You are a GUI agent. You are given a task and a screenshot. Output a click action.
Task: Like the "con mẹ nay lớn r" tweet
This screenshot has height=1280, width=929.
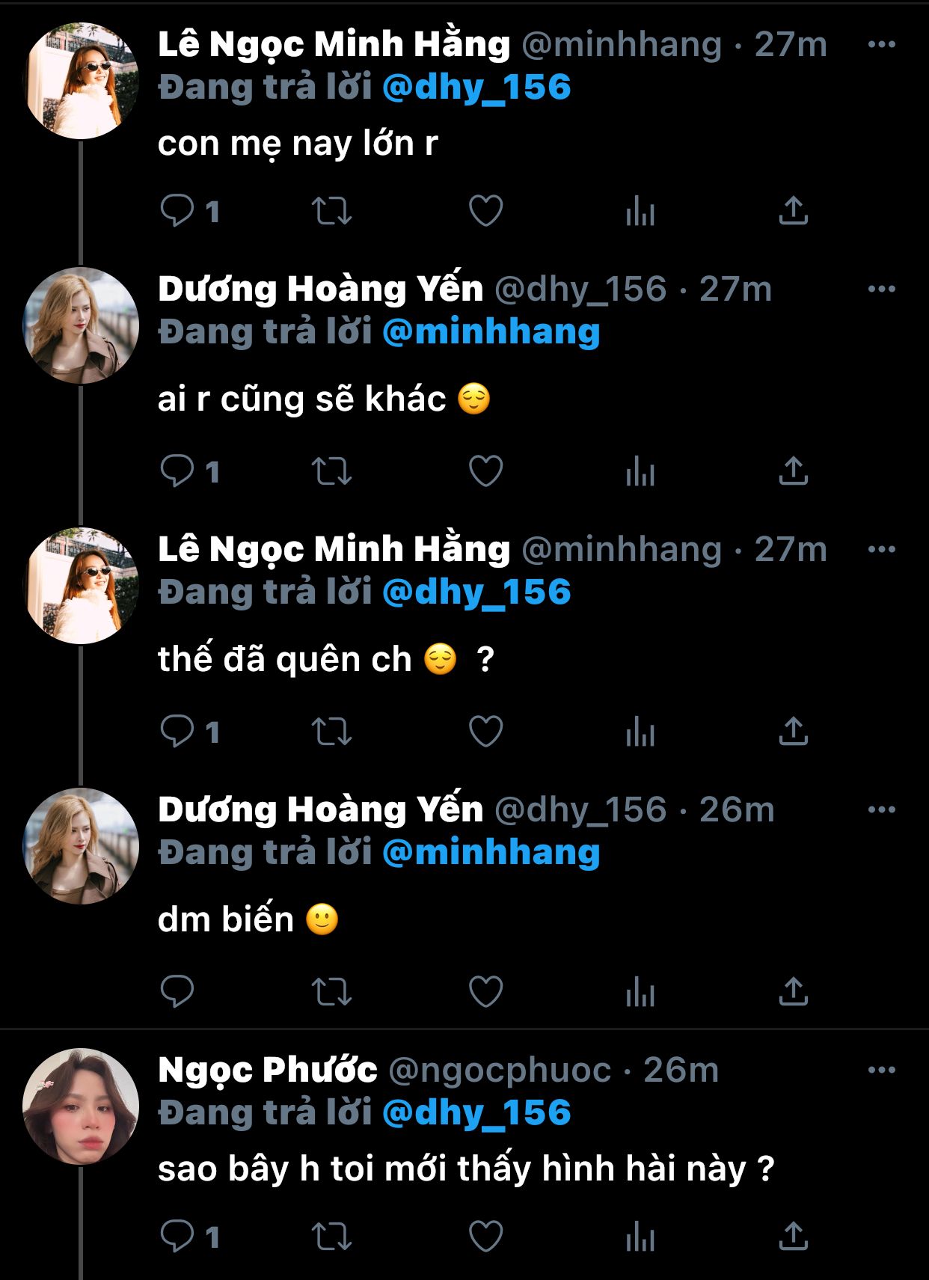click(485, 211)
